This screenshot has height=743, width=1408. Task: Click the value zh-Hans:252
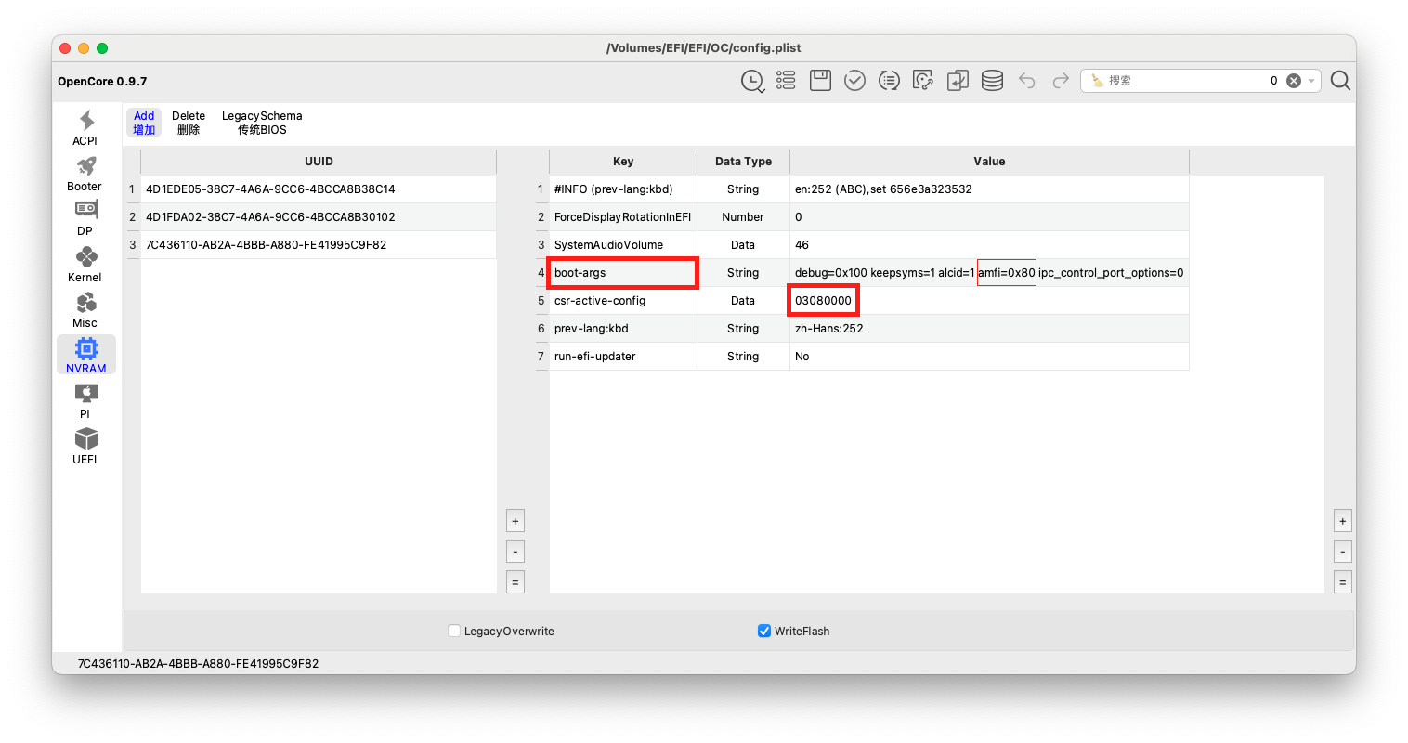tap(989, 329)
